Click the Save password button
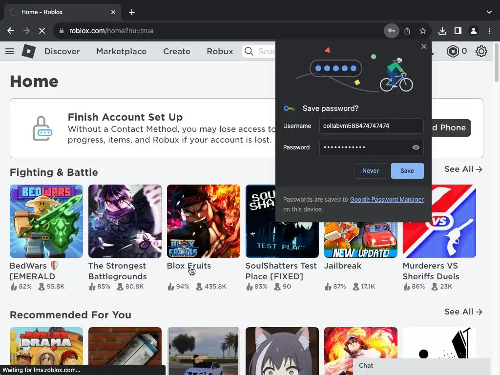Viewport: 500px width, 375px height. [x=407, y=171]
